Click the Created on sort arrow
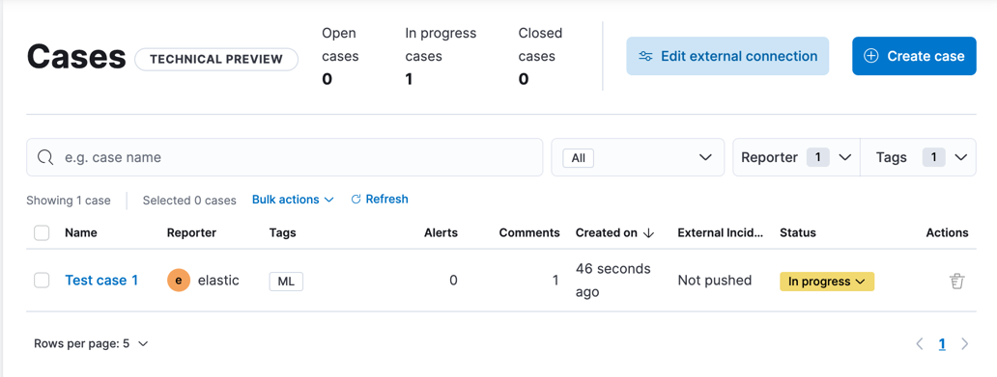 tap(648, 233)
